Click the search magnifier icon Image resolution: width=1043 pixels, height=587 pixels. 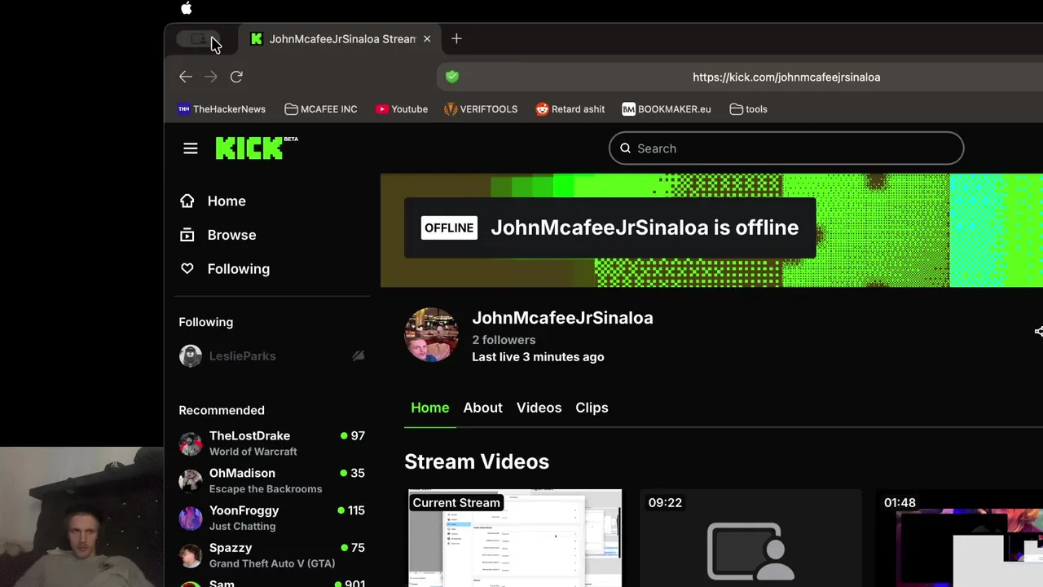[625, 148]
